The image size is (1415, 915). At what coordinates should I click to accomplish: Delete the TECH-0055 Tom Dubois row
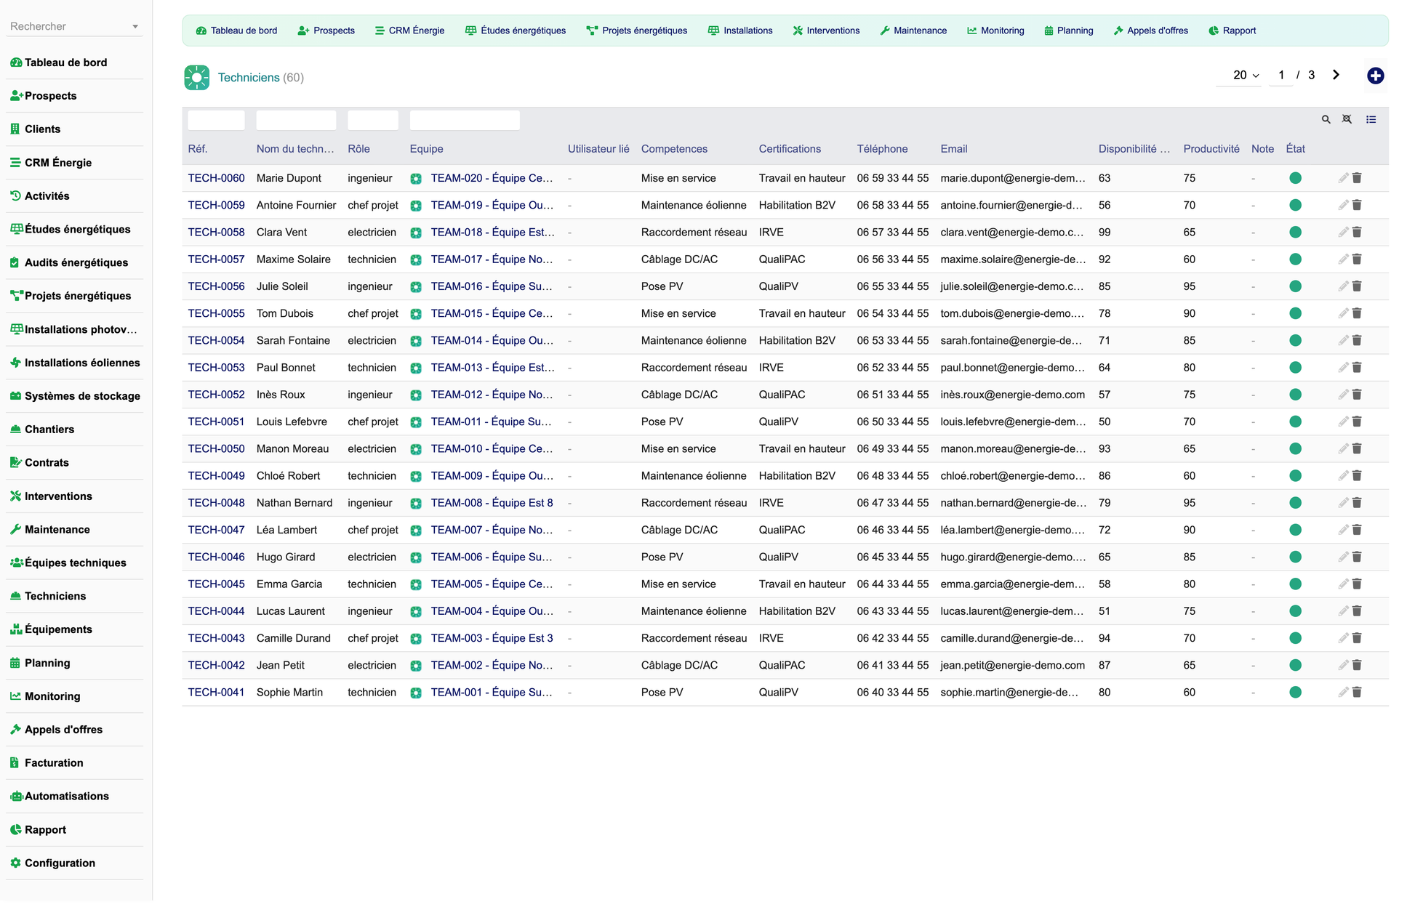(x=1357, y=313)
